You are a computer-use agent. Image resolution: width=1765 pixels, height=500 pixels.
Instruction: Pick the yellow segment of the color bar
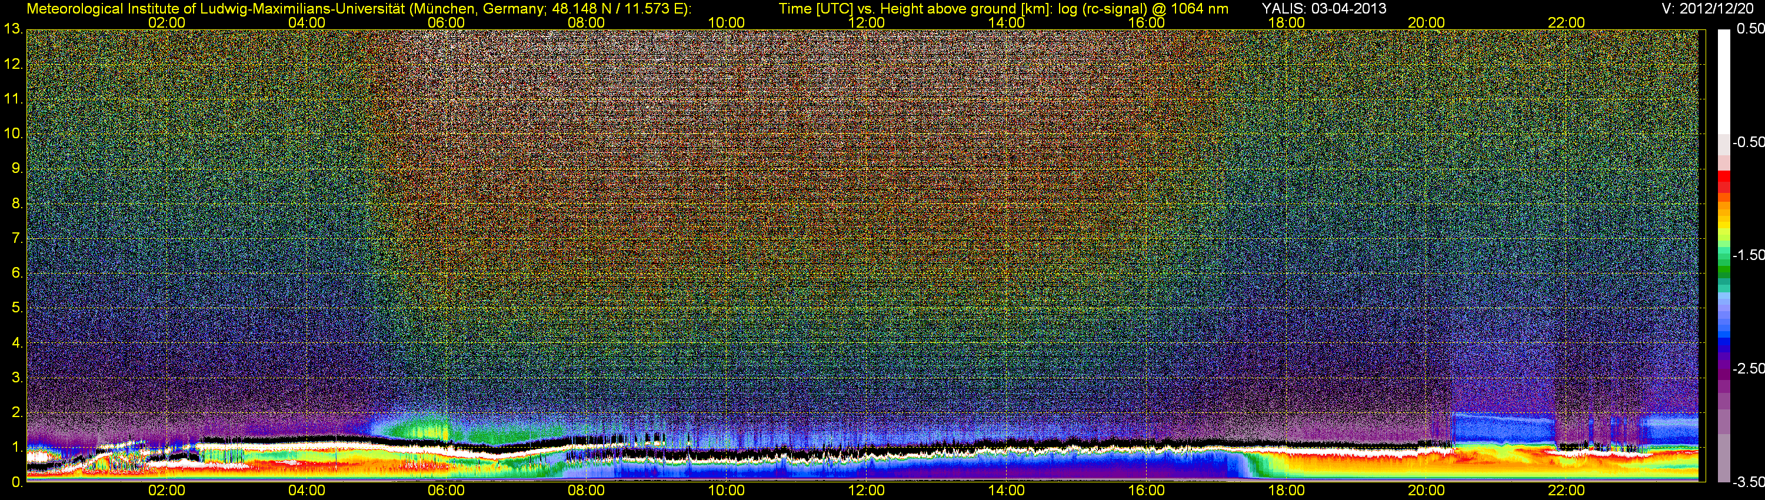(1723, 226)
